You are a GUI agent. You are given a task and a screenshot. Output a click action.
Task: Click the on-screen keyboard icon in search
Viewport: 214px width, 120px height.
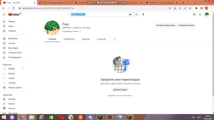pyautogui.click(x=130, y=14)
